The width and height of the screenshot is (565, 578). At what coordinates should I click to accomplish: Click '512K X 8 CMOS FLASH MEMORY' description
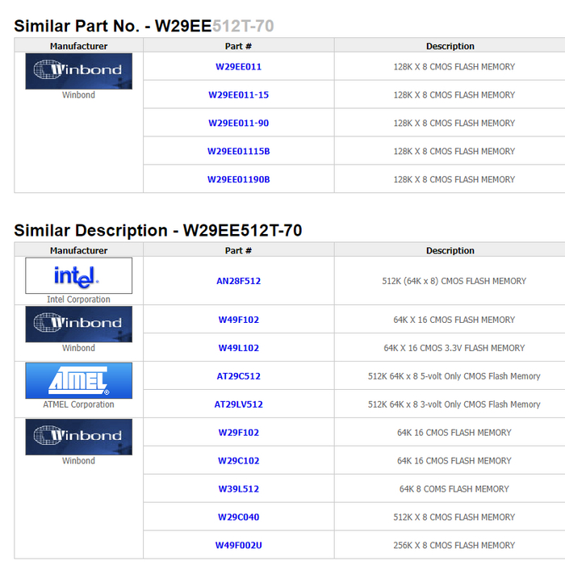(454, 517)
